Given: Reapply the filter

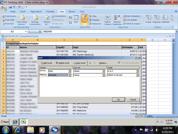Looking at the screenshot, I should pyautogui.click(x=94, y=20).
